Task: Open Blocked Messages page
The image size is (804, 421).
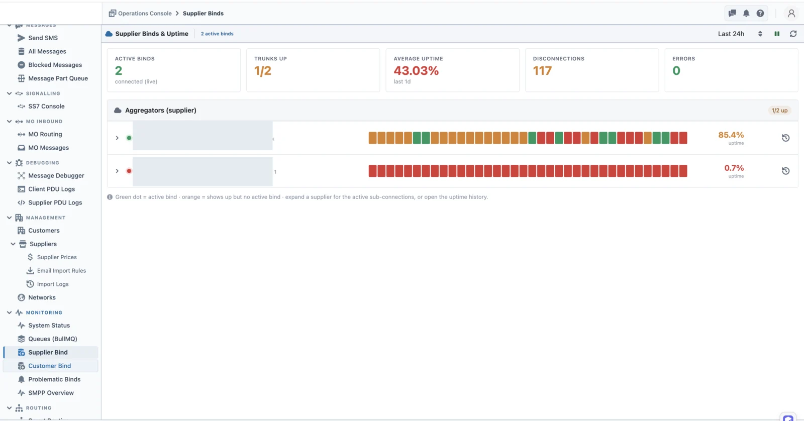Action: pyautogui.click(x=55, y=65)
